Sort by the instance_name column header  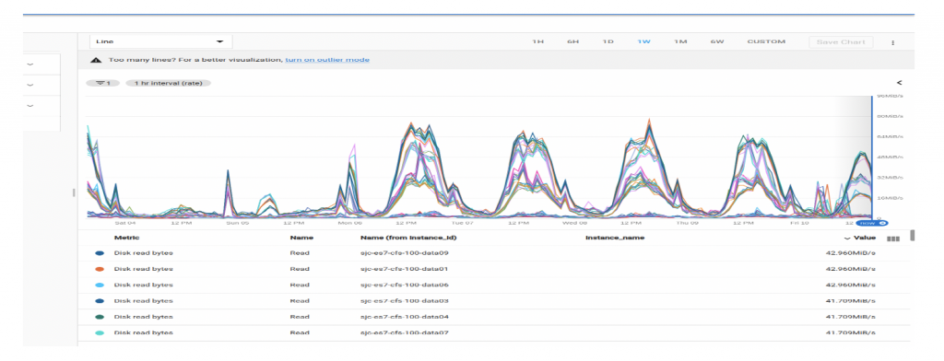[615, 238]
